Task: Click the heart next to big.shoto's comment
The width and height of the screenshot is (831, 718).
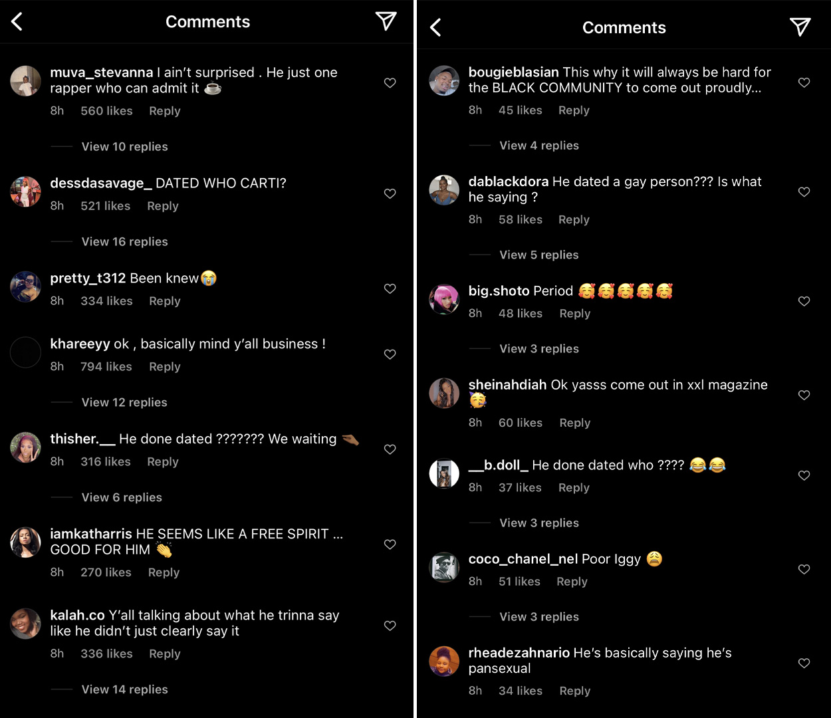Action: click(x=804, y=301)
